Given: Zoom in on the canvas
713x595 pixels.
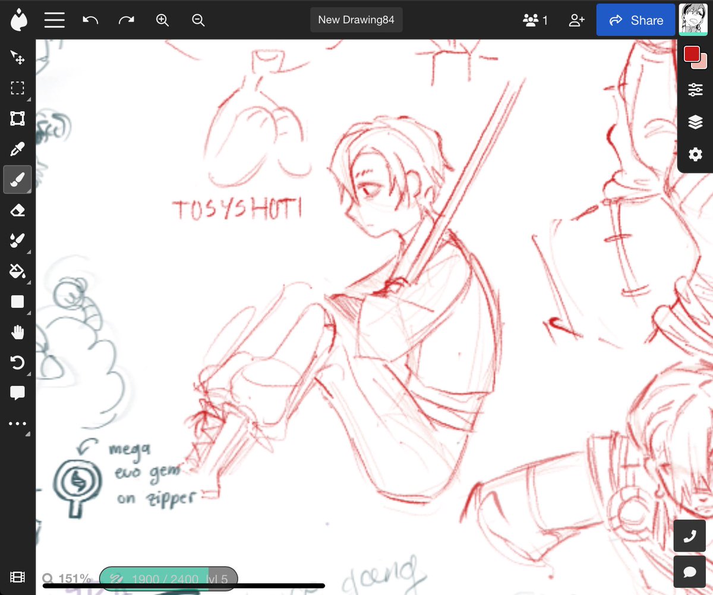Looking at the screenshot, I should click(163, 20).
